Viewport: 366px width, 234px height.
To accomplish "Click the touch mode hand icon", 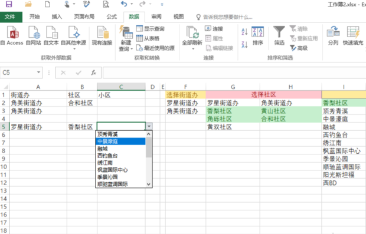I will tap(67, 4).
